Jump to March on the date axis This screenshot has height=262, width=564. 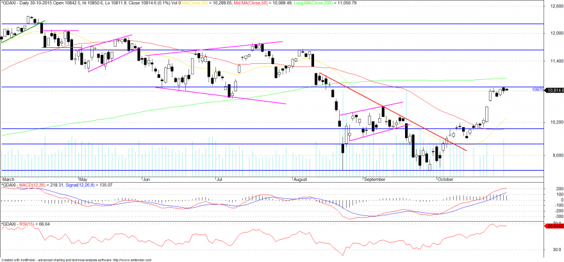pyautogui.click(x=8, y=178)
